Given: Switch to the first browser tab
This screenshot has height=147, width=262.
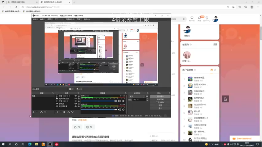Looking at the screenshot, I should [23, 2].
